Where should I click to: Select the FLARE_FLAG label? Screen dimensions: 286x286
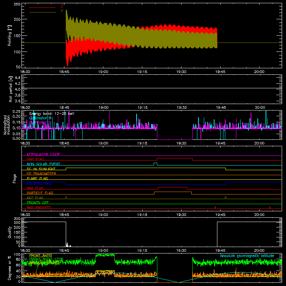tap(37, 178)
